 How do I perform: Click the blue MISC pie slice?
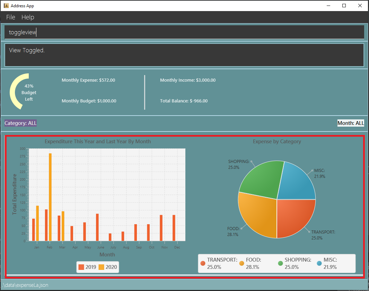pyautogui.click(x=297, y=182)
